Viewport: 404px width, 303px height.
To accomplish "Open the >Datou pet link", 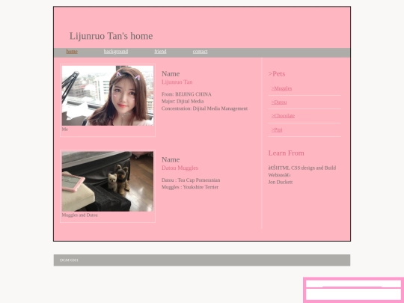I will [279, 102].
